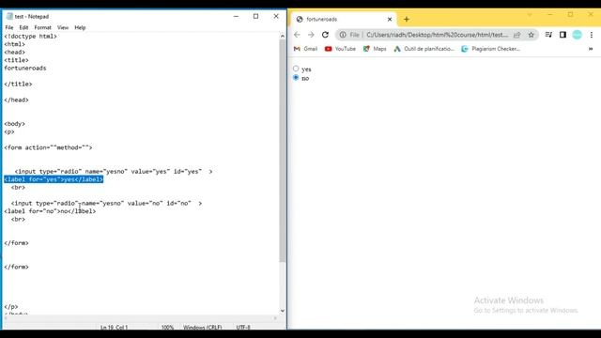Open Plagiarism Checker bookmark

pos(490,49)
